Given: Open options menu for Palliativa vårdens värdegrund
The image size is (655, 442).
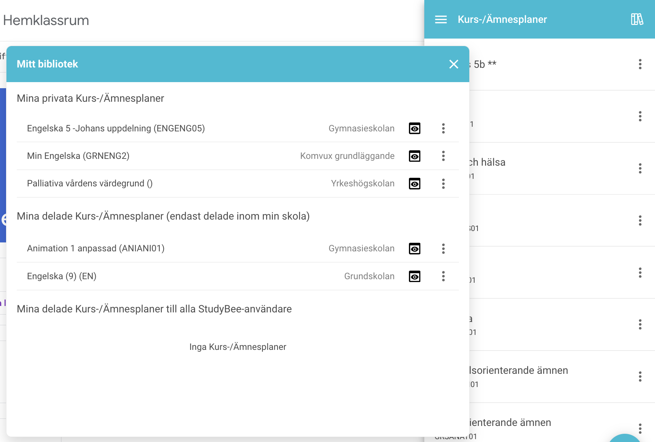Looking at the screenshot, I should (x=443, y=184).
